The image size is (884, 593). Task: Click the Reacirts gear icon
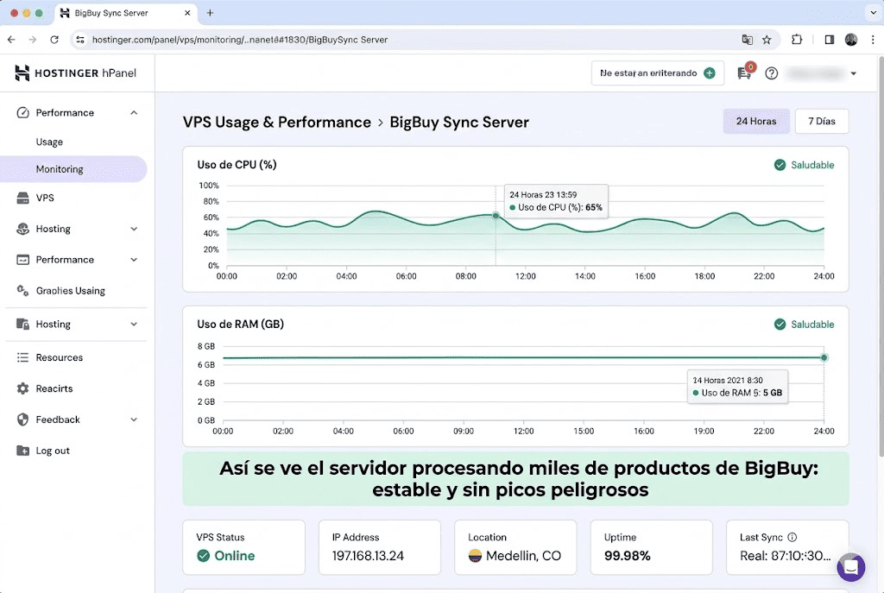click(22, 388)
